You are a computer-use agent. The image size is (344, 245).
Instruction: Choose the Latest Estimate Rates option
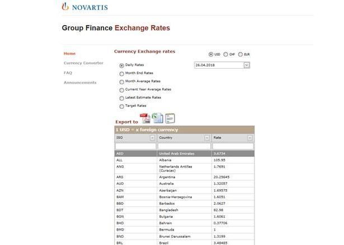point(122,98)
